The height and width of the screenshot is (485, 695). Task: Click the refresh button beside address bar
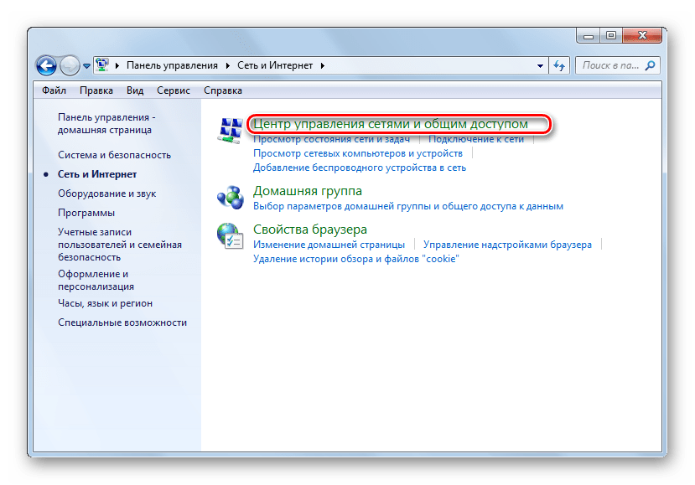[x=559, y=64]
